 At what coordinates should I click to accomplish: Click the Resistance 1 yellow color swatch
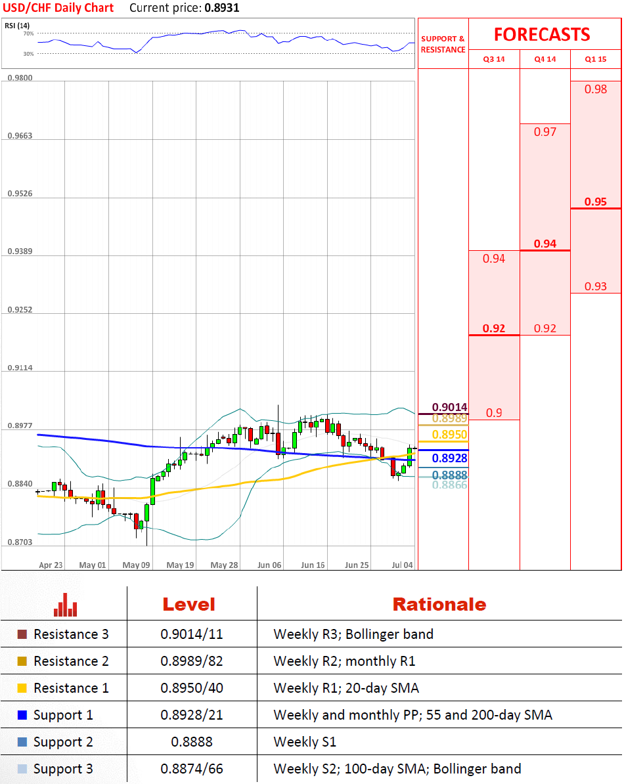pyautogui.click(x=22, y=688)
